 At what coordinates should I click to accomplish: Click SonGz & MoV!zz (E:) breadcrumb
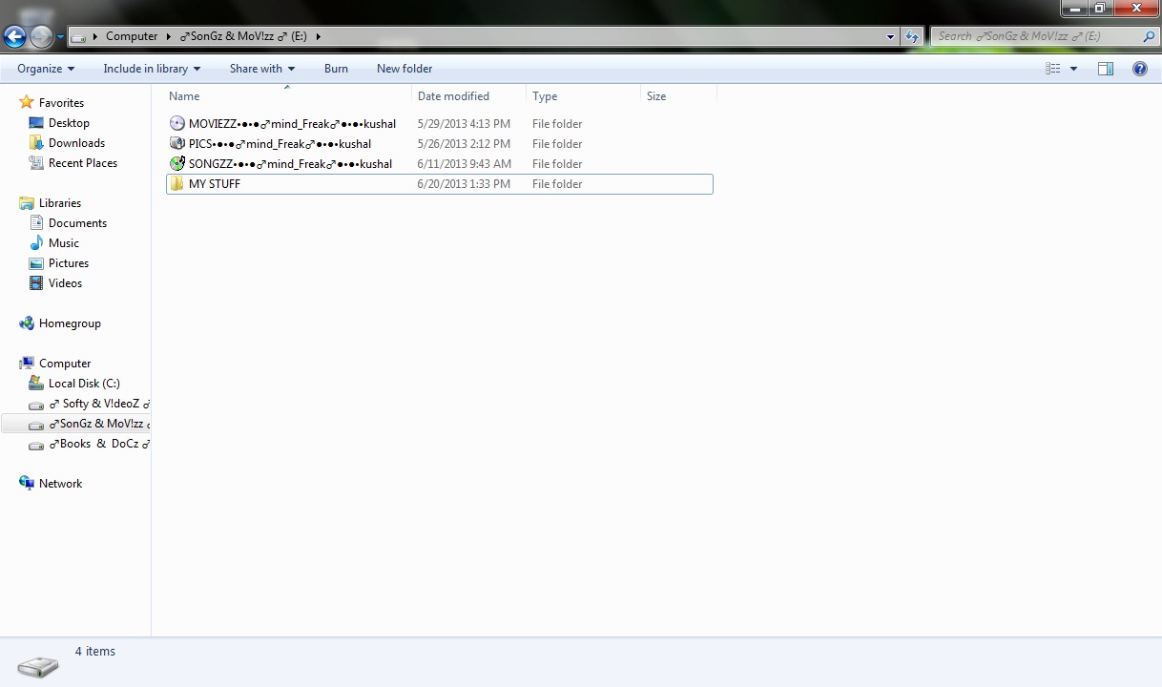pyautogui.click(x=242, y=36)
